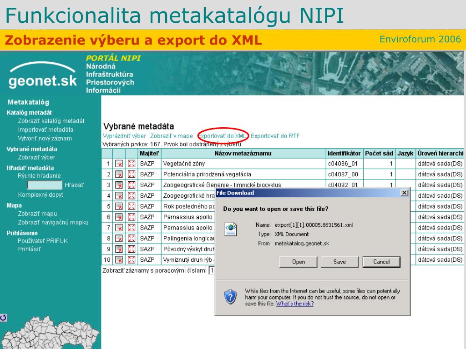Screen dimensions: 466x349
Task: Click Vegetačné zóny record name
Action: (x=184, y=164)
